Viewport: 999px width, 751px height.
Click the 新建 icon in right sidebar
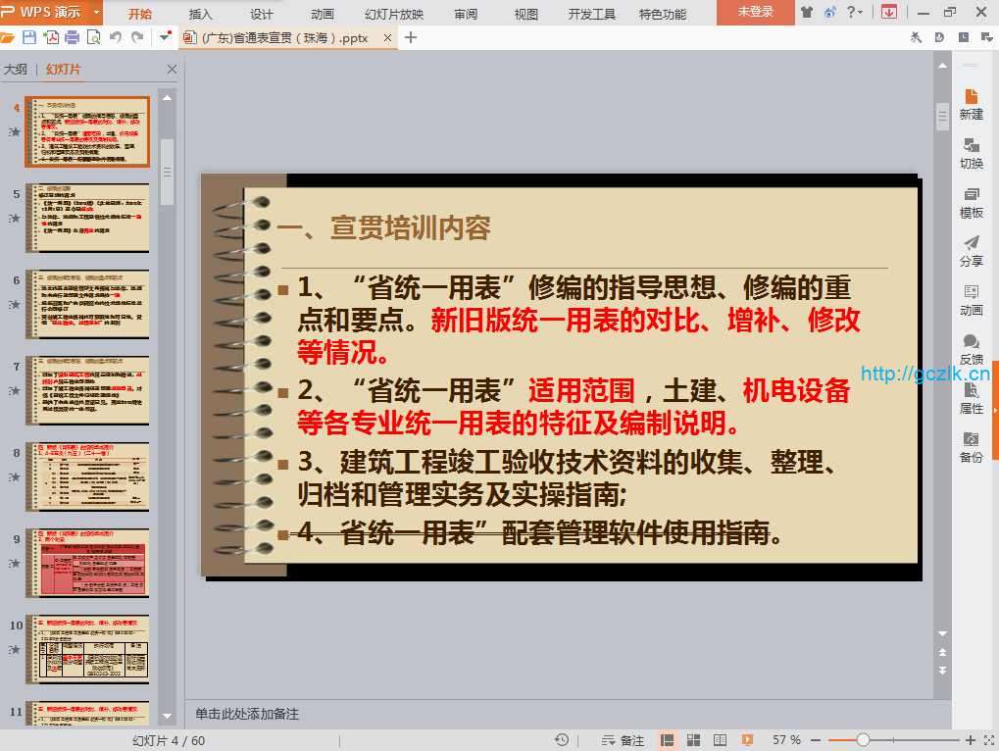[971, 103]
